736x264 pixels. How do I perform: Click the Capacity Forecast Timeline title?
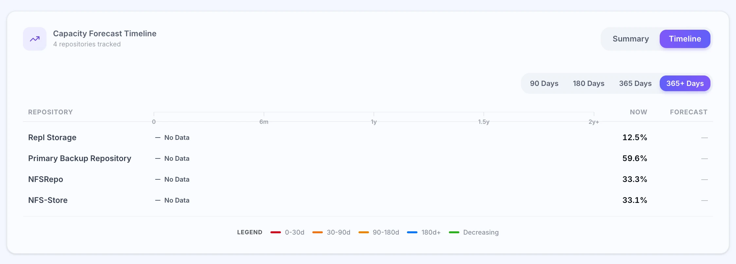[x=105, y=34]
